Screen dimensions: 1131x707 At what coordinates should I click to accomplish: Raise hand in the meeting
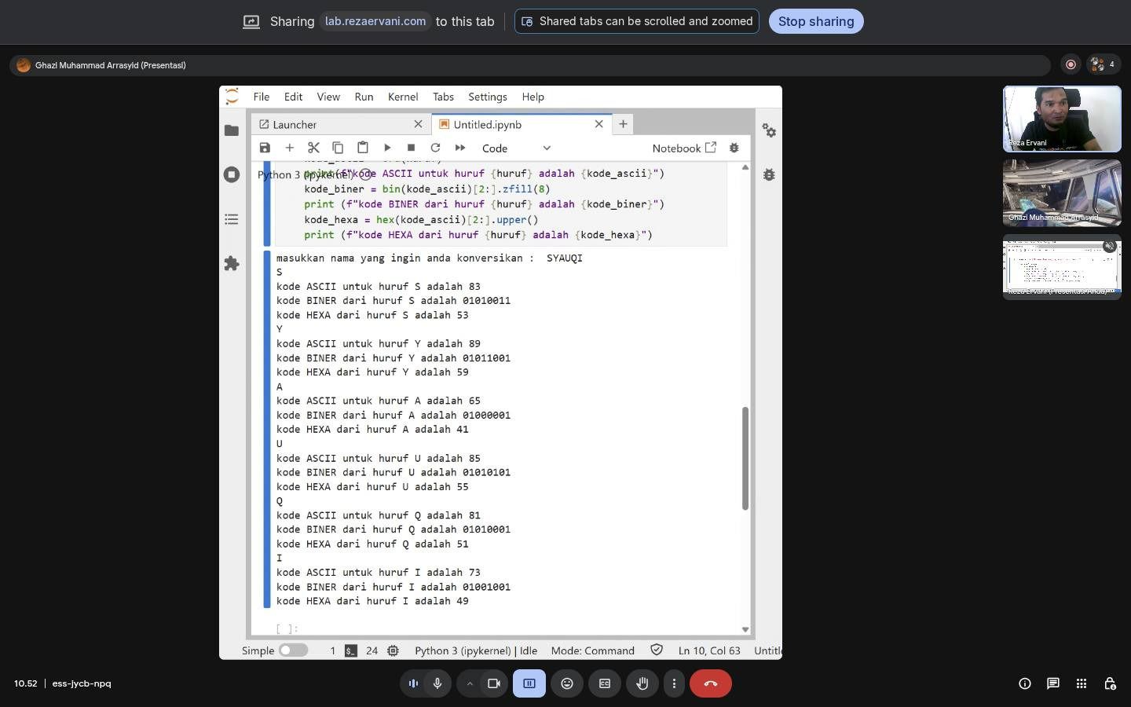point(642,683)
